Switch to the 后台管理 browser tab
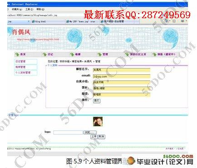Screen dimensions: 197x168 click(x=114, y=21)
